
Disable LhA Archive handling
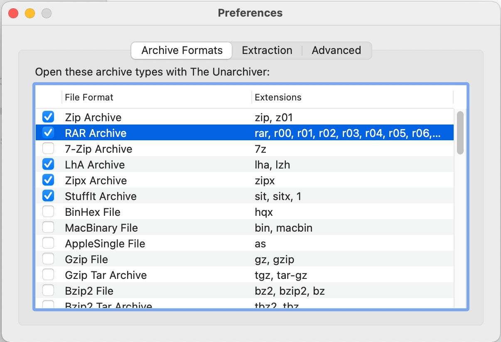48,164
